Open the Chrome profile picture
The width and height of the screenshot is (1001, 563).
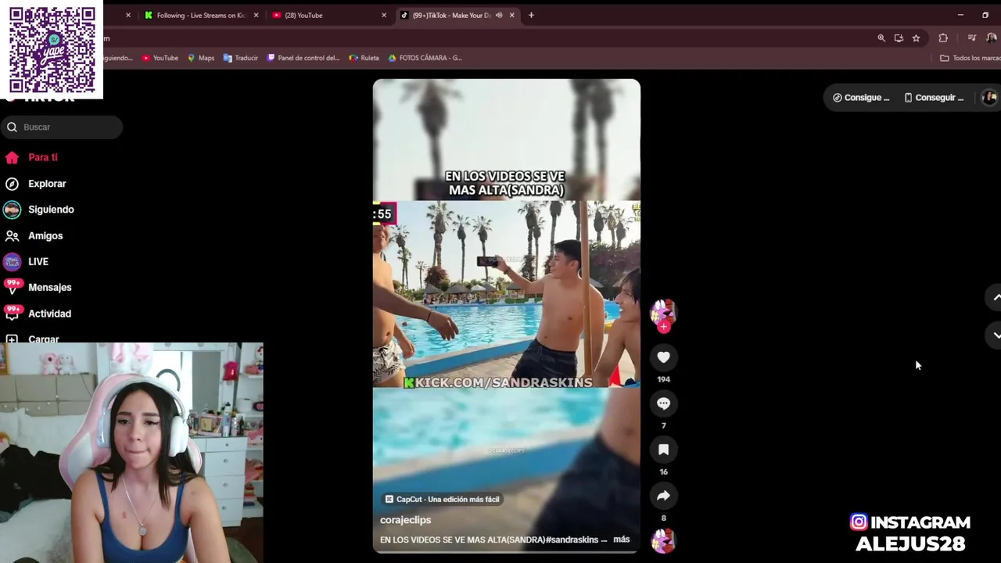[991, 38]
